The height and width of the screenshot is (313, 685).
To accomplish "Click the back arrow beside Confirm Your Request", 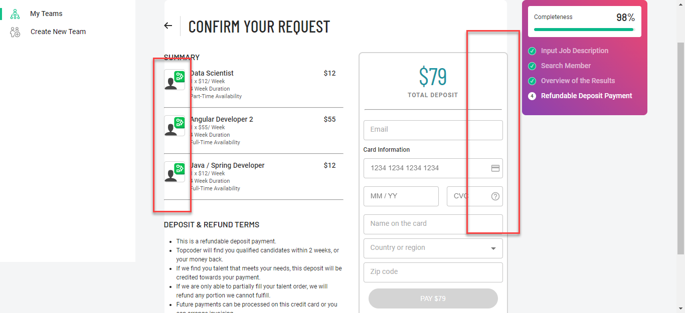I will [168, 26].
